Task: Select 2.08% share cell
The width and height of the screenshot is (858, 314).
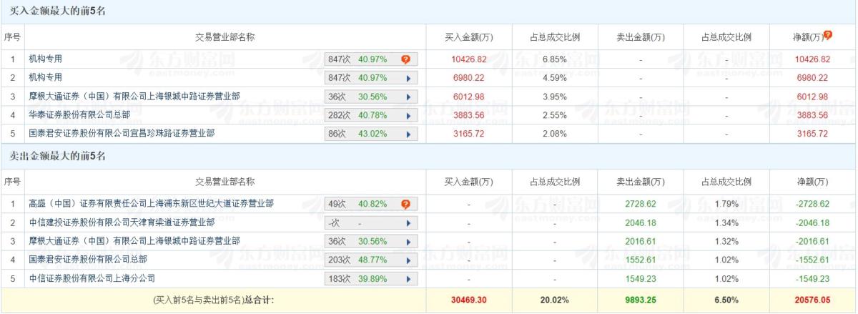Action: point(555,133)
